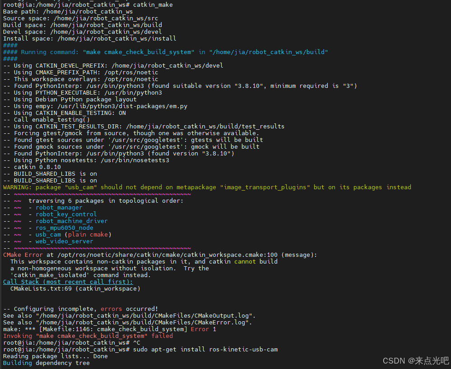451x369 pixels.
Task: Click the CSDN watermark text
Action: (415, 360)
